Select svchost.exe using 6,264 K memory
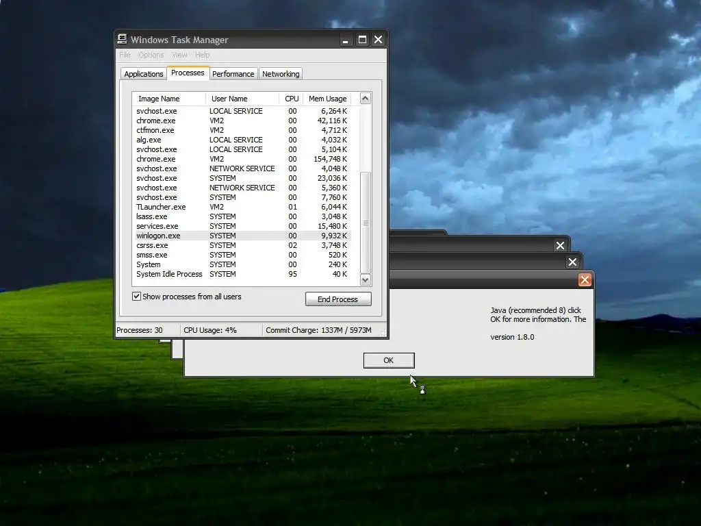This screenshot has height=526, width=701. pos(242,111)
